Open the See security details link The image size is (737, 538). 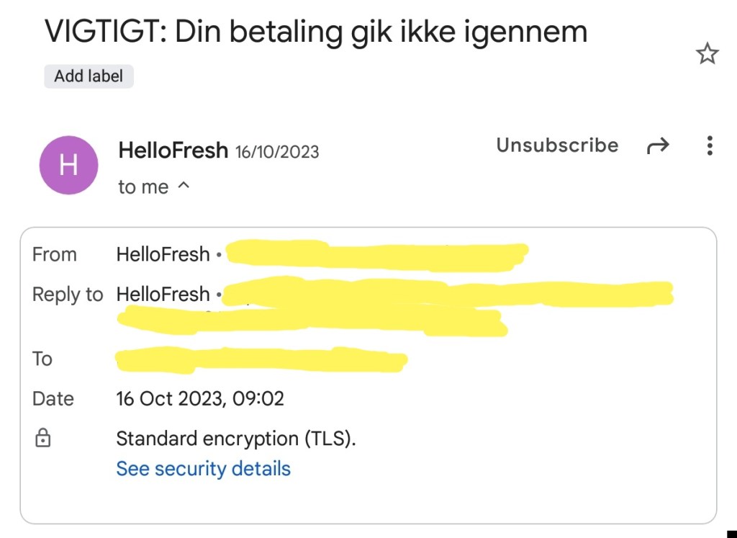(x=203, y=469)
